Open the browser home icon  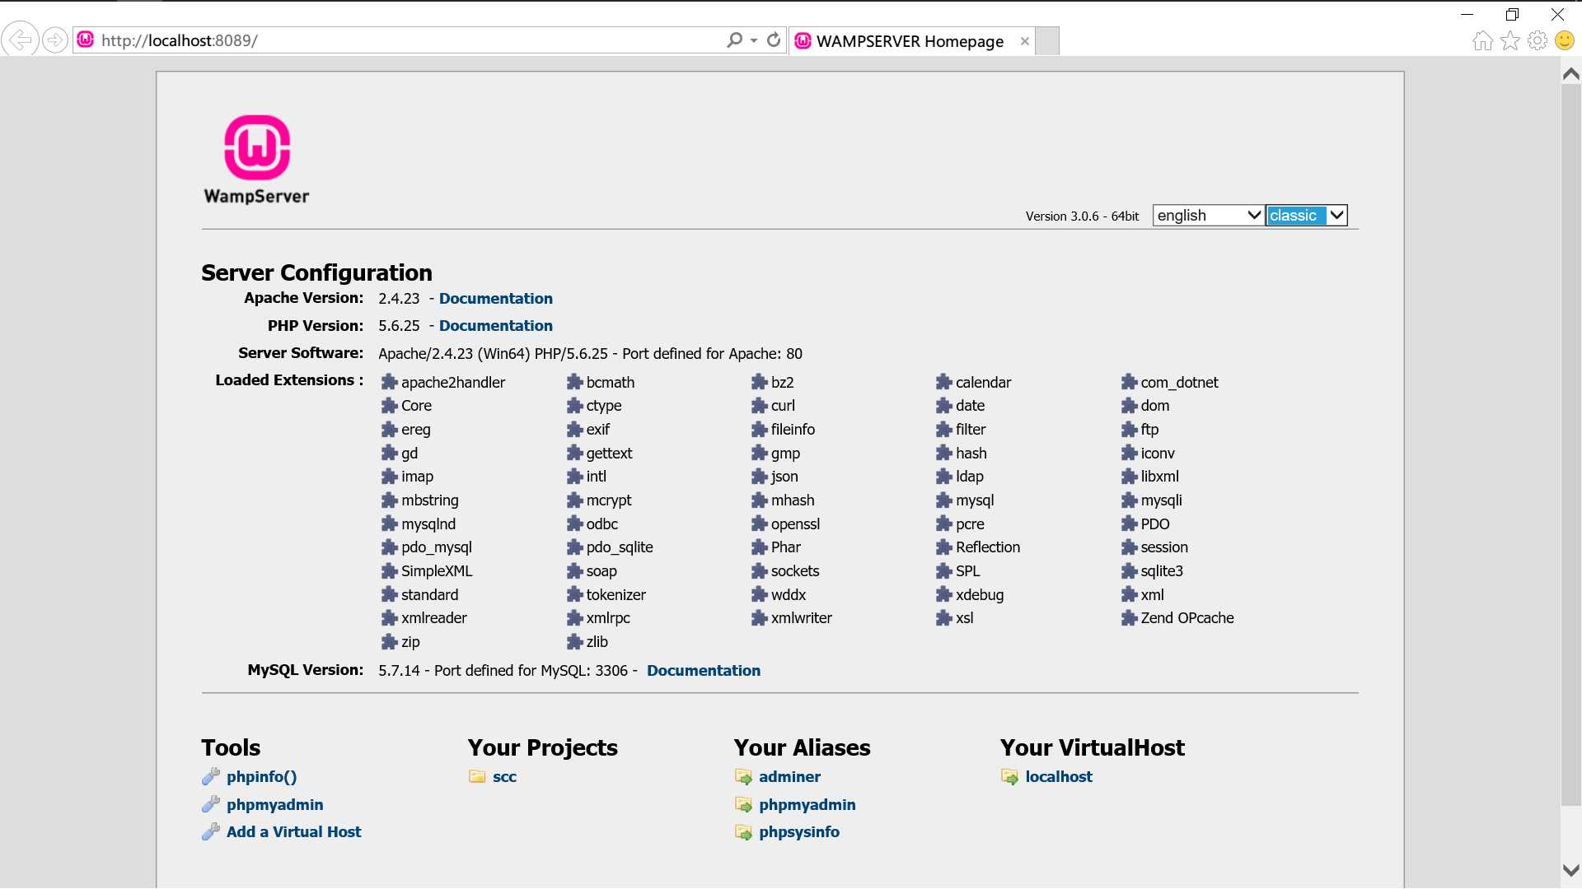[x=1482, y=40]
